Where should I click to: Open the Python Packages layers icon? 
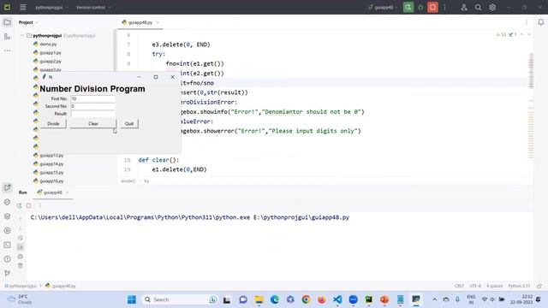click(x=7, y=216)
